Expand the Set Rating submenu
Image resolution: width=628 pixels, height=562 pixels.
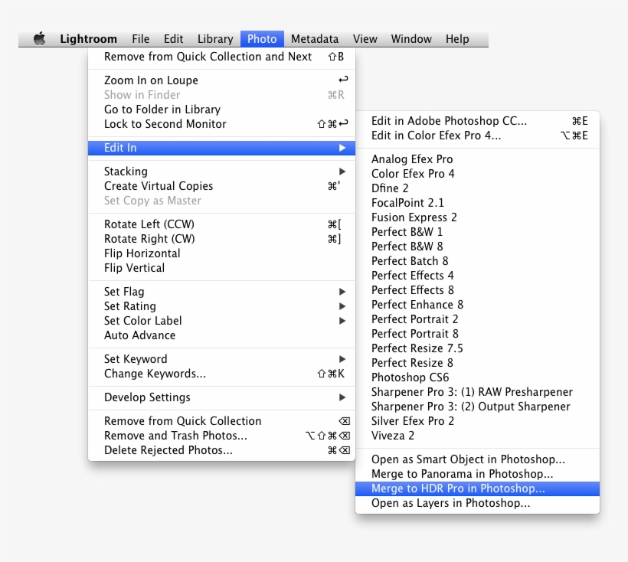[221, 306]
